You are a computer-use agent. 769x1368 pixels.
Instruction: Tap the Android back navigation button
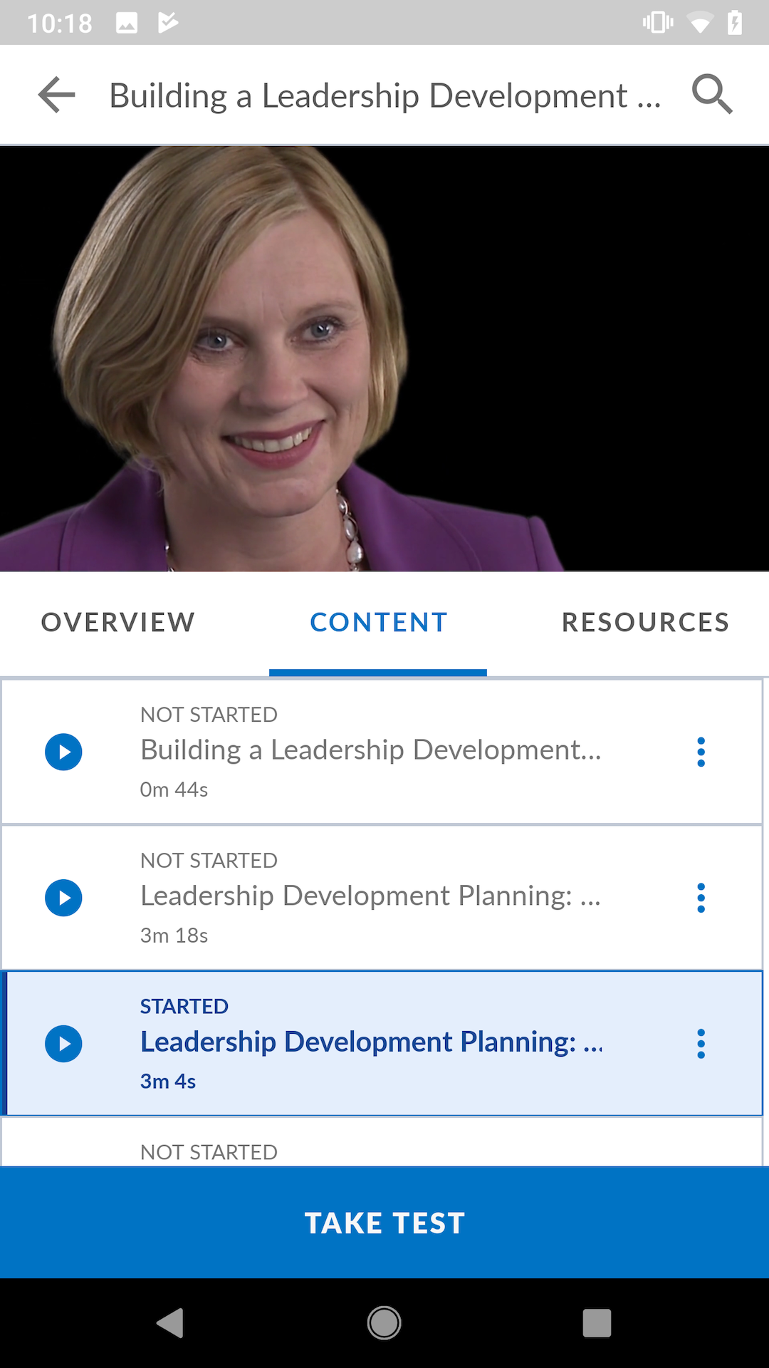tap(170, 1323)
